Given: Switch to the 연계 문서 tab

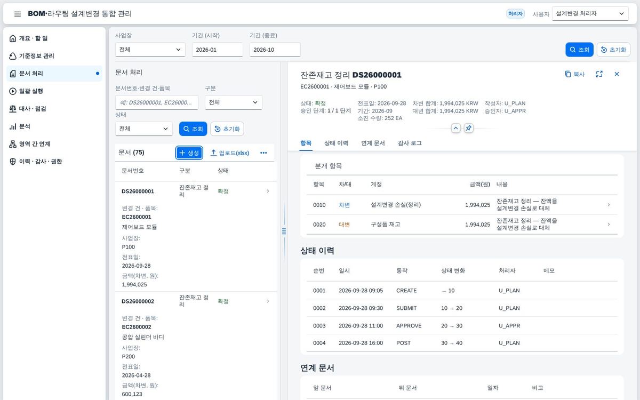Looking at the screenshot, I should pos(373,143).
